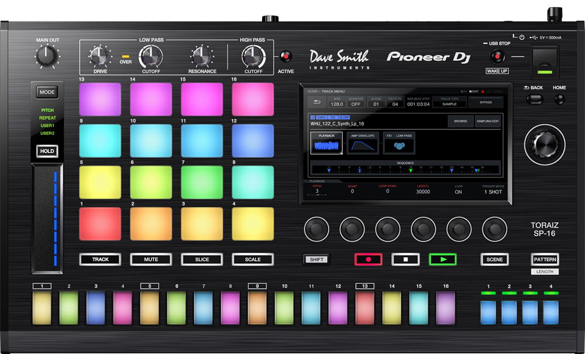Toggle the LOOP ON parameter
The width and height of the screenshot is (585, 354).
(x=459, y=189)
